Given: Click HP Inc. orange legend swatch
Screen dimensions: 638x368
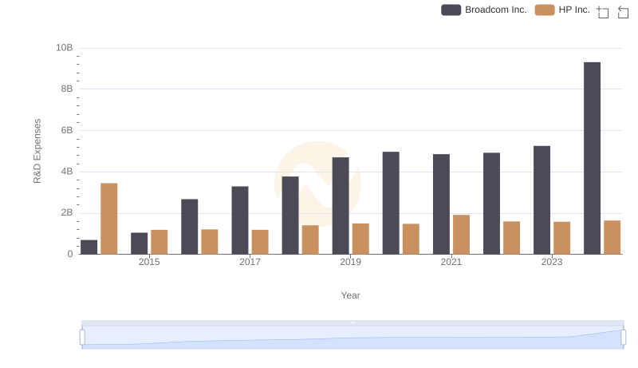Looking at the screenshot, I should point(545,10).
